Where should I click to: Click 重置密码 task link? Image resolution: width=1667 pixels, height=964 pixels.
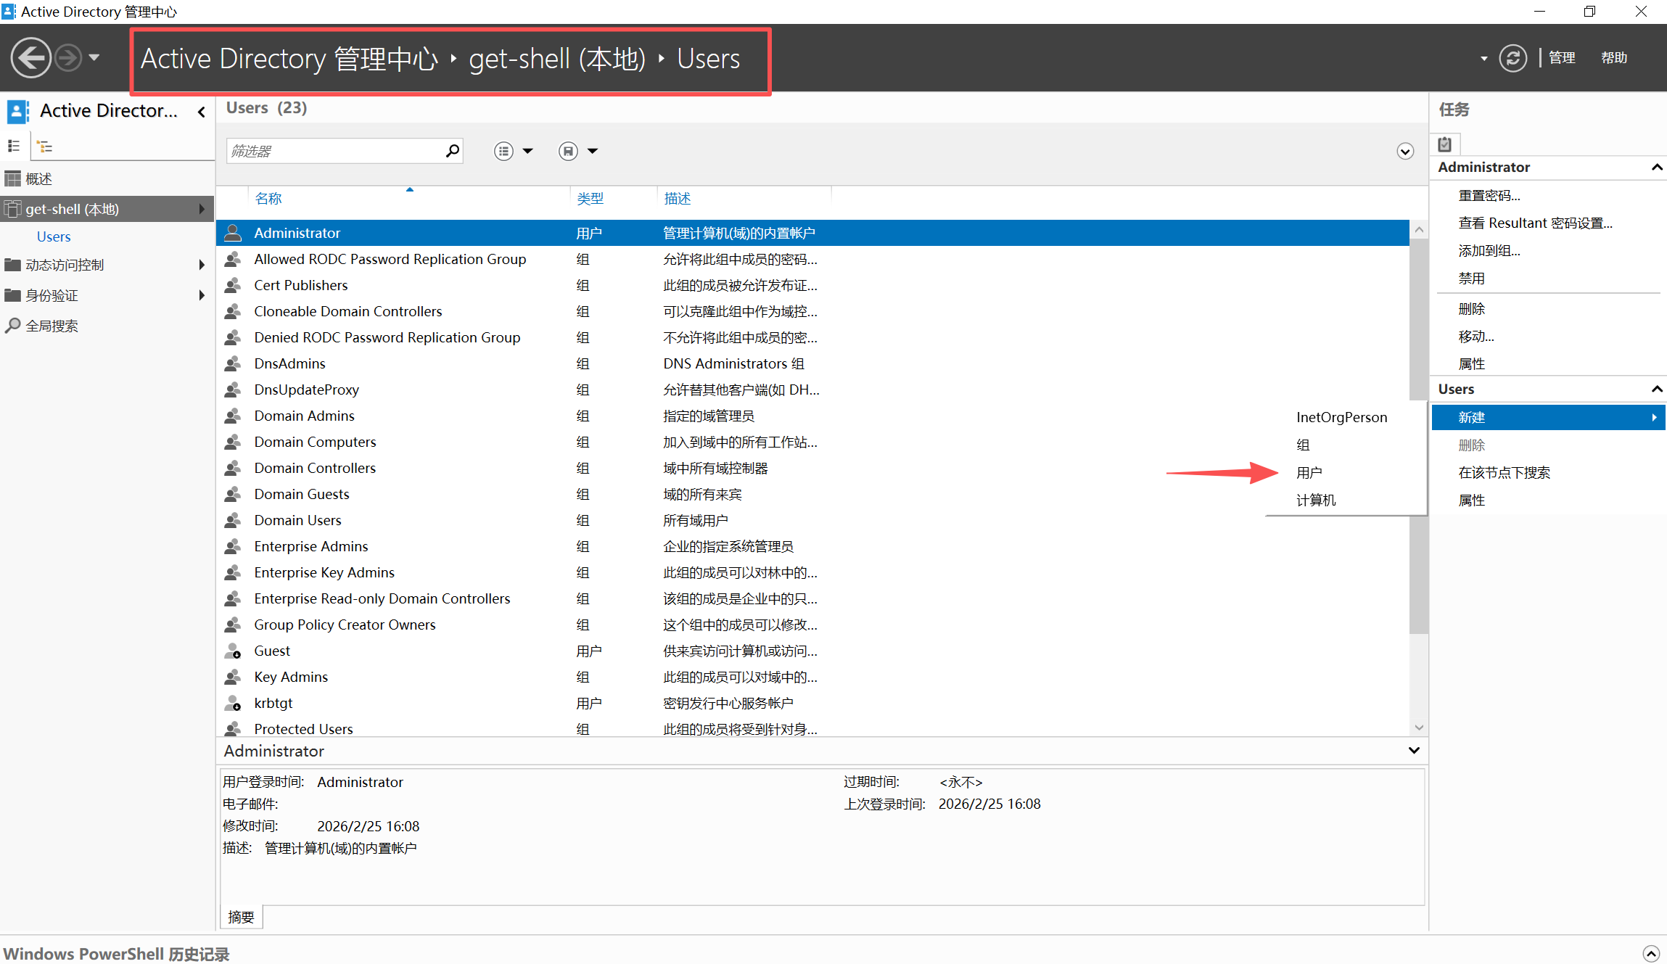1489,196
